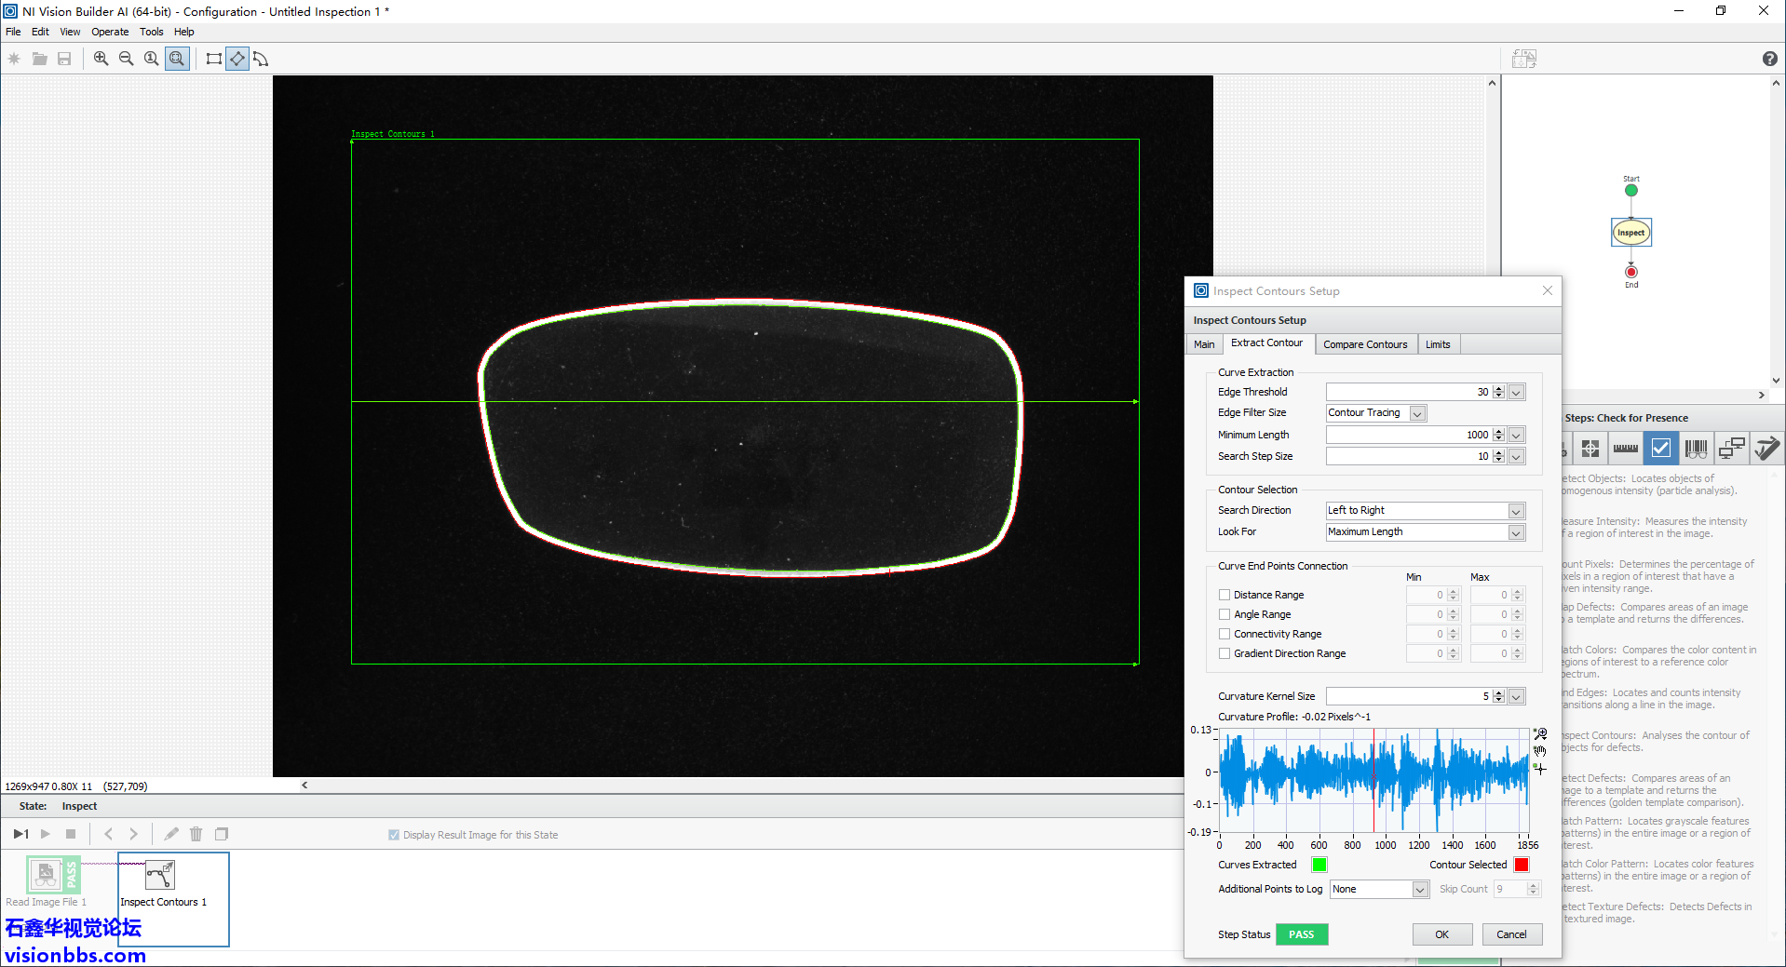
Task: Expand the Search Direction dropdown
Action: (x=1516, y=511)
